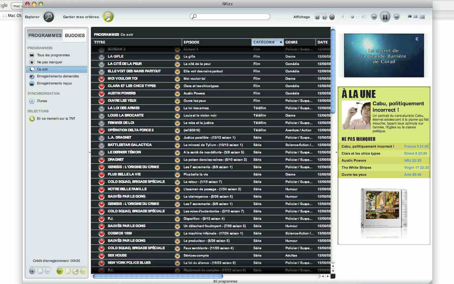Click the star icon for NEW YORK POLICE BLUES
The image size is (454, 284).
(x=177, y=263)
